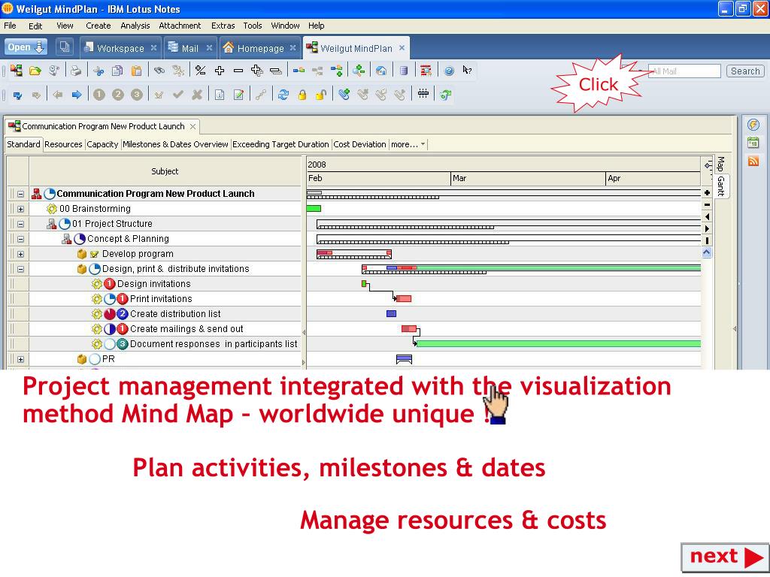This screenshot has width=770, height=577.
Task: Click the blue refresh arrows icon
Action: tap(283, 95)
